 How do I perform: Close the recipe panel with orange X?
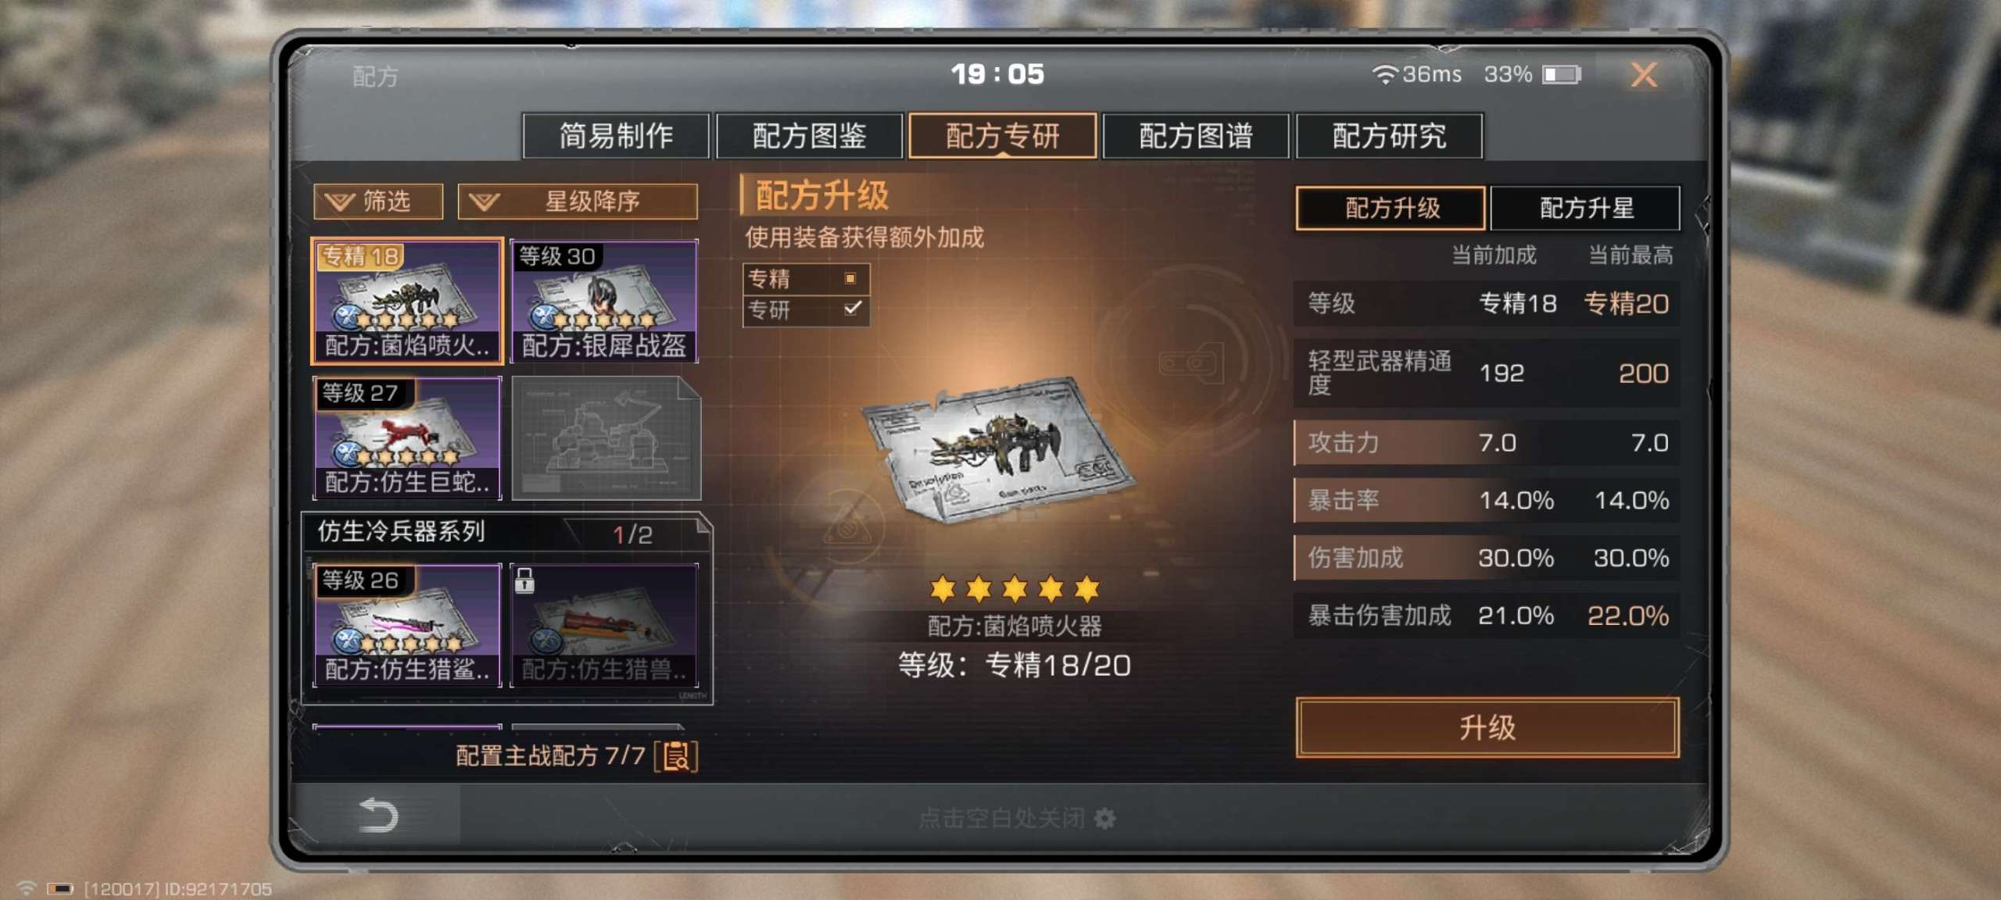point(1644,75)
